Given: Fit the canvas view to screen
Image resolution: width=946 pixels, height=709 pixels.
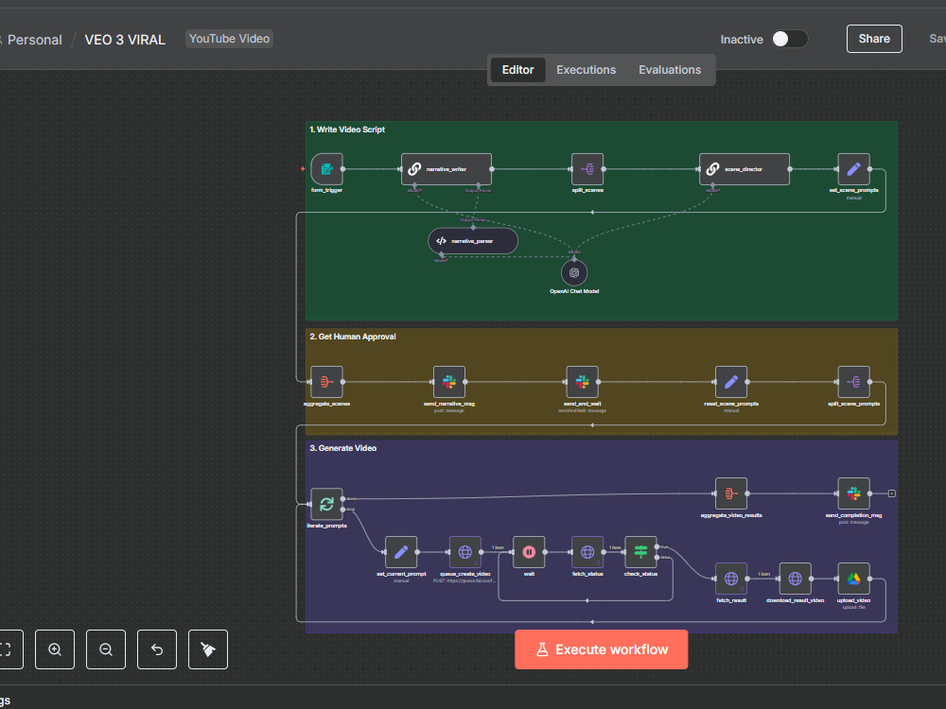Looking at the screenshot, I should [x=8, y=649].
